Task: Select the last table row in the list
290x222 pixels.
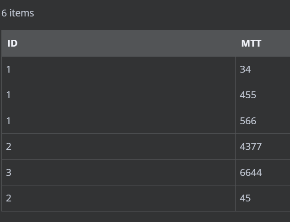Action: point(146,198)
